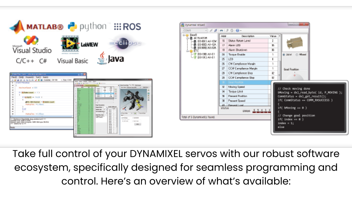The image size is (352, 198).
Task: Click the servo actuator preview image
Action: point(295,43)
